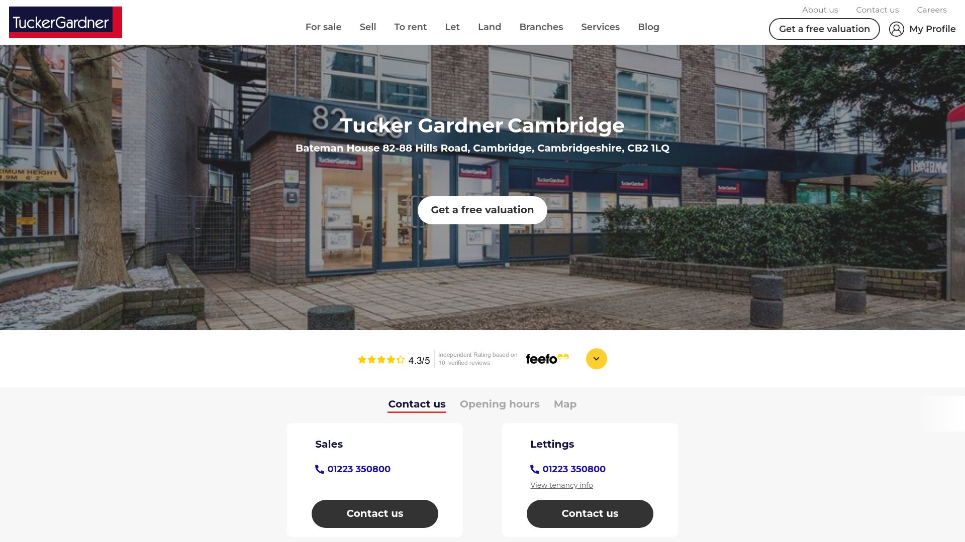Image resolution: width=965 pixels, height=542 pixels.
Task: Open the Branches dropdown menu
Action: (x=541, y=27)
